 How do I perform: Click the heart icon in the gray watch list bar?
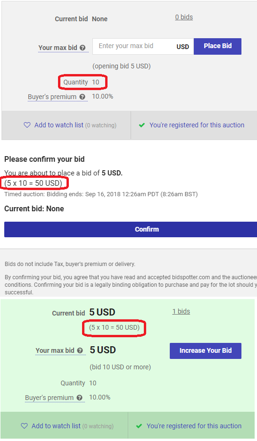pos(27,125)
